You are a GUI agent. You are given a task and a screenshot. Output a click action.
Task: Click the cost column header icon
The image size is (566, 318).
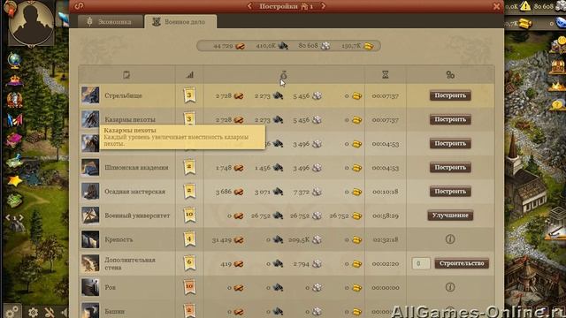coord(284,75)
